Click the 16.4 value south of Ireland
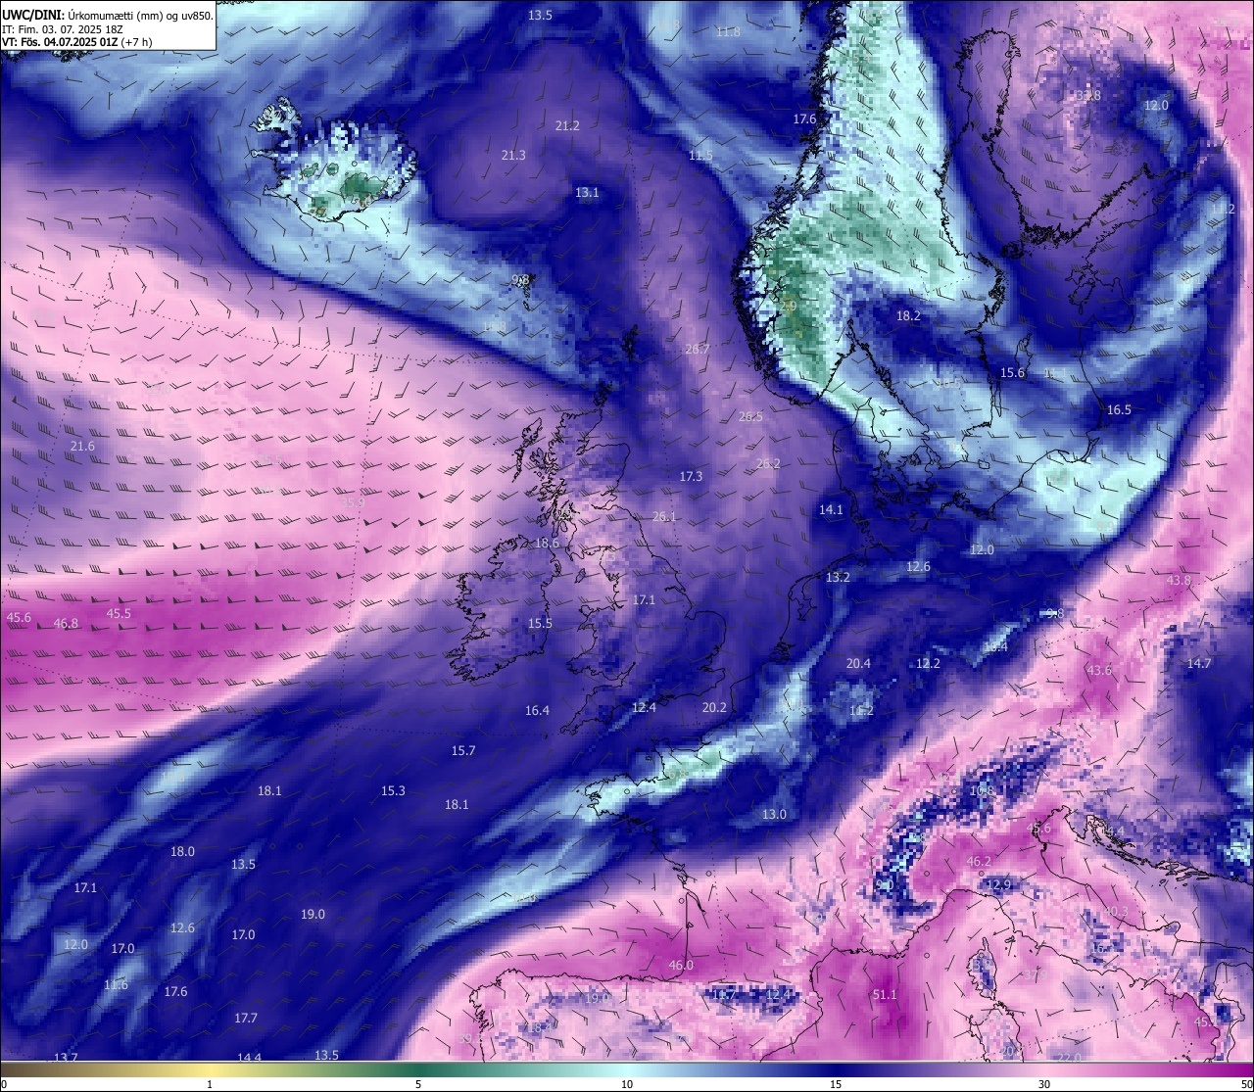Image resolution: width=1254 pixels, height=1092 pixels. coord(537,710)
